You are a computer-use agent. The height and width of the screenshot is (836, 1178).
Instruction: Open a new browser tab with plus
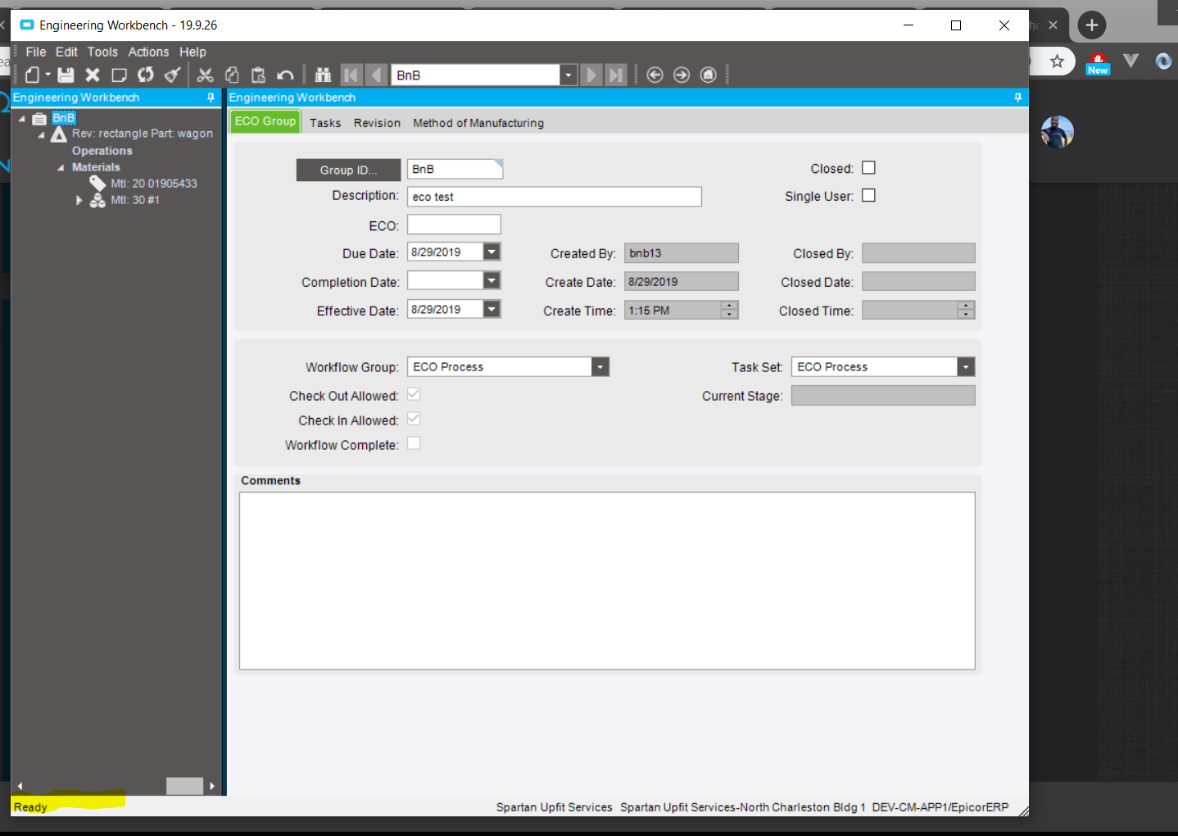(1091, 25)
